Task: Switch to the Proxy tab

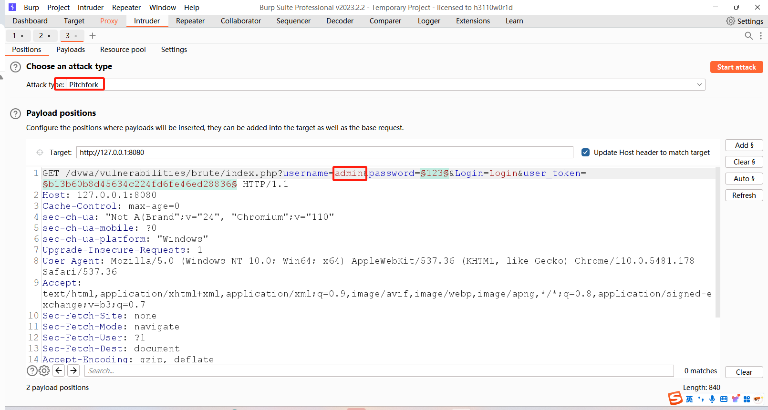Action: [x=109, y=21]
